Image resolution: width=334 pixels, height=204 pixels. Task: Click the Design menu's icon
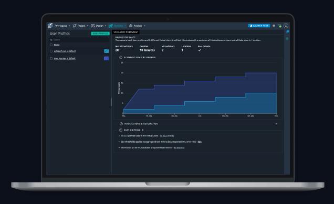93,26
